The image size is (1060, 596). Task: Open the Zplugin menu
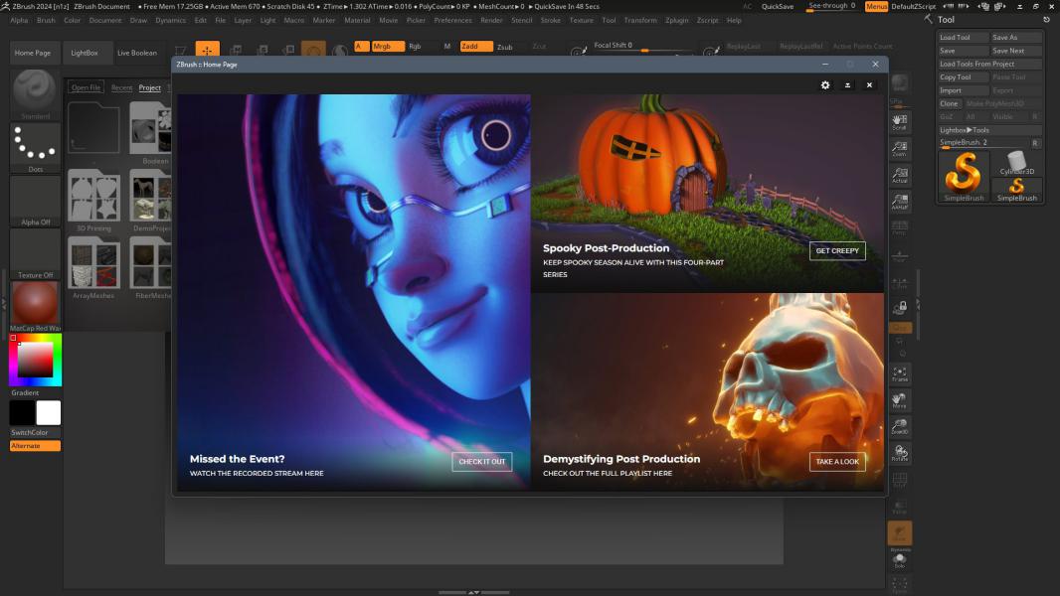[677, 20]
